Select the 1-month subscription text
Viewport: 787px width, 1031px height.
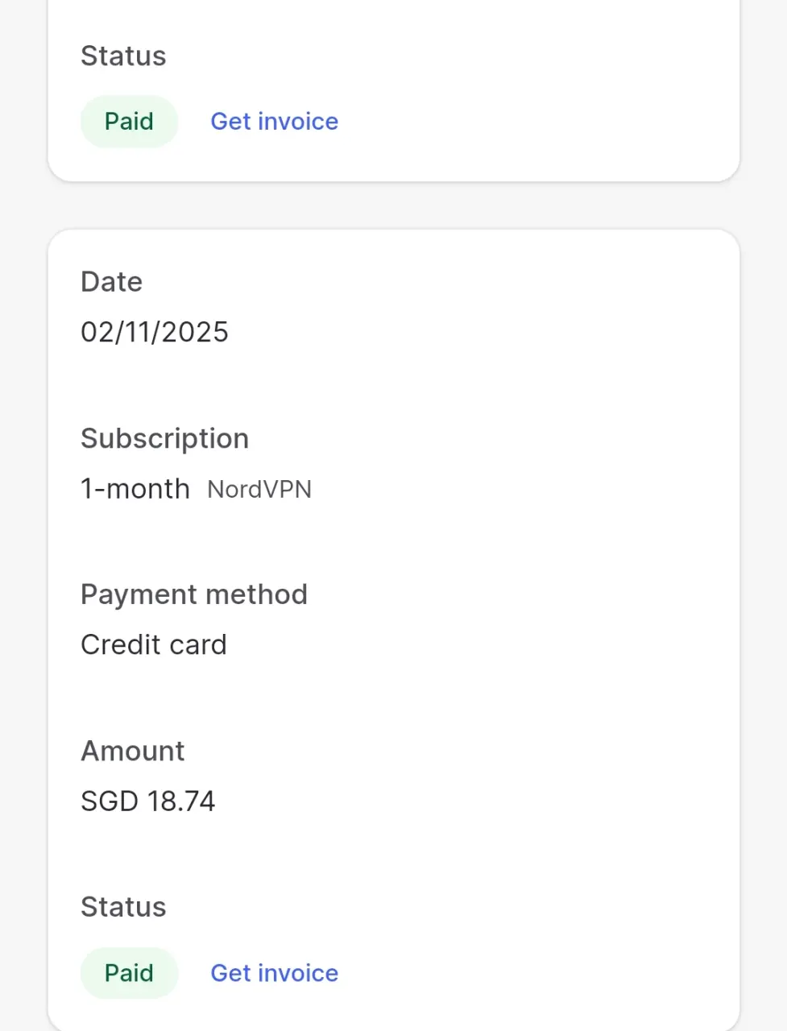click(135, 489)
